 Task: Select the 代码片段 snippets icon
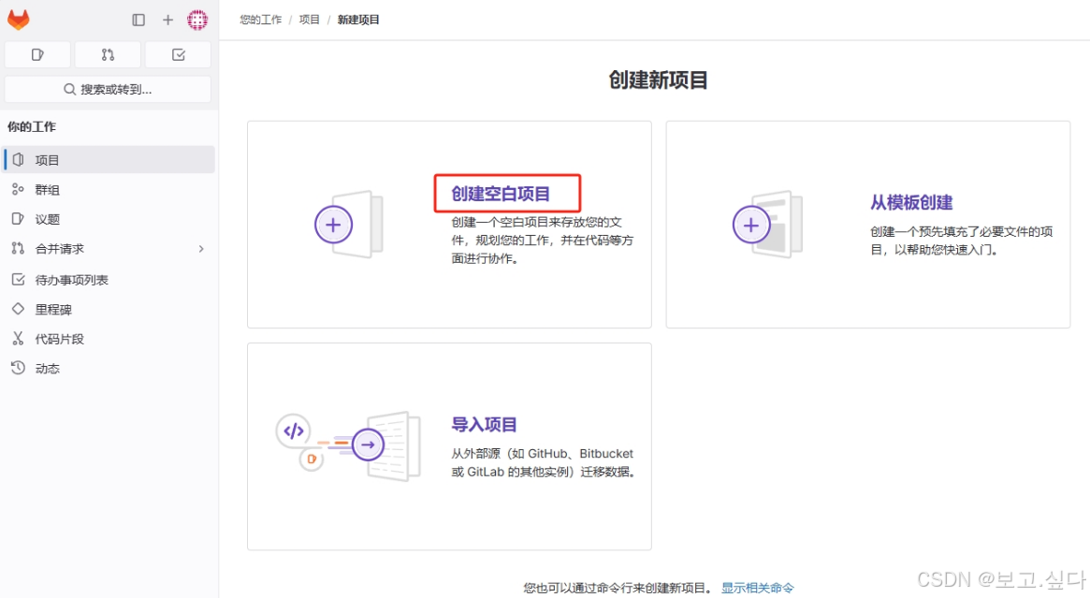[16, 339]
